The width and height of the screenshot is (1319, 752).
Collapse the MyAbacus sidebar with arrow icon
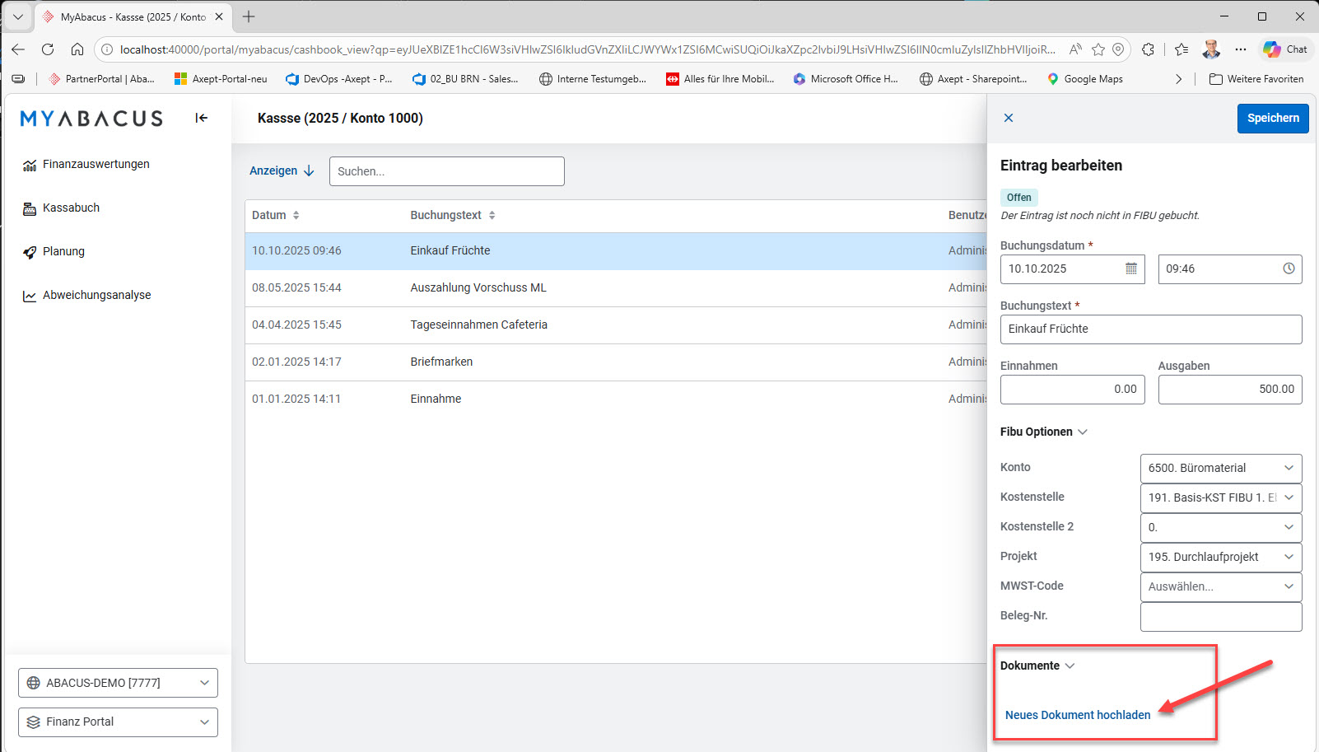click(x=201, y=118)
